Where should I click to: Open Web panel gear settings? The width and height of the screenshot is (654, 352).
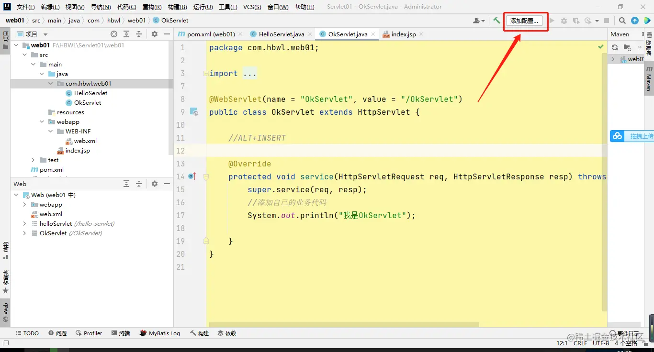coord(155,184)
